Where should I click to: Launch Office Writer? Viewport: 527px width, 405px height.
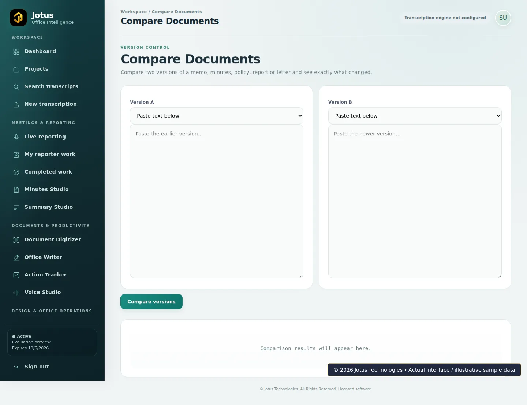point(52,257)
